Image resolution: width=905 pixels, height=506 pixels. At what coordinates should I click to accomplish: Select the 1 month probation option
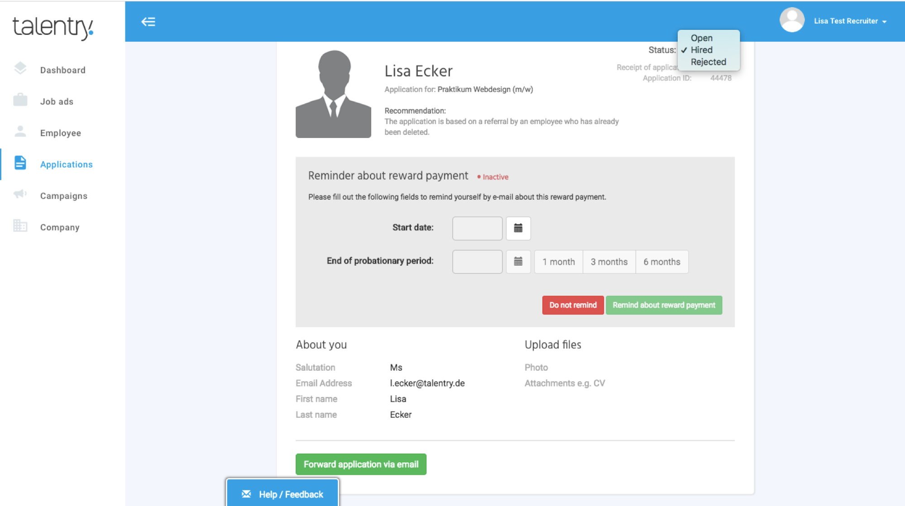[x=558, y=262]
